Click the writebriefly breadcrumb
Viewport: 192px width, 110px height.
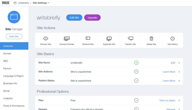(x=23, y=3)
